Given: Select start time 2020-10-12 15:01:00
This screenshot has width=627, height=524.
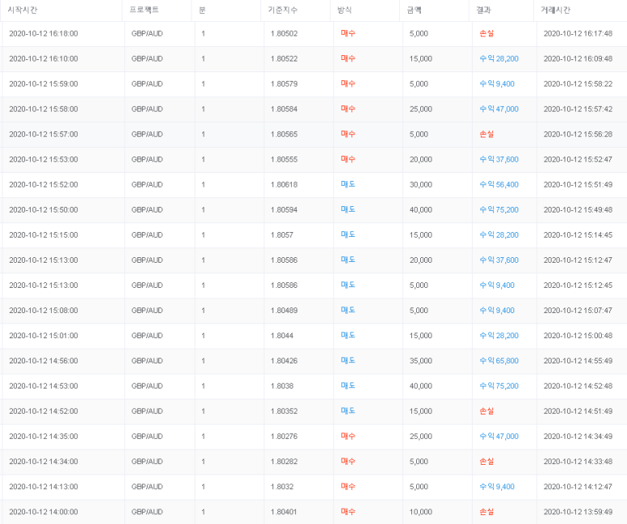Looking at the screenshot, I should [44, 336].
